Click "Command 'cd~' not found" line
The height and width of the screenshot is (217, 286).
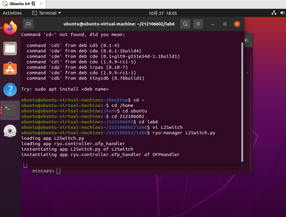73,35
